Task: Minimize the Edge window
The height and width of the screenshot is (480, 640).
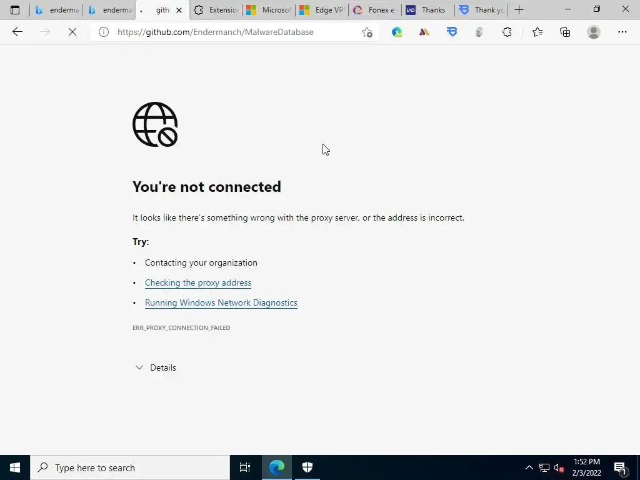Action: click(x=567, y=9)
